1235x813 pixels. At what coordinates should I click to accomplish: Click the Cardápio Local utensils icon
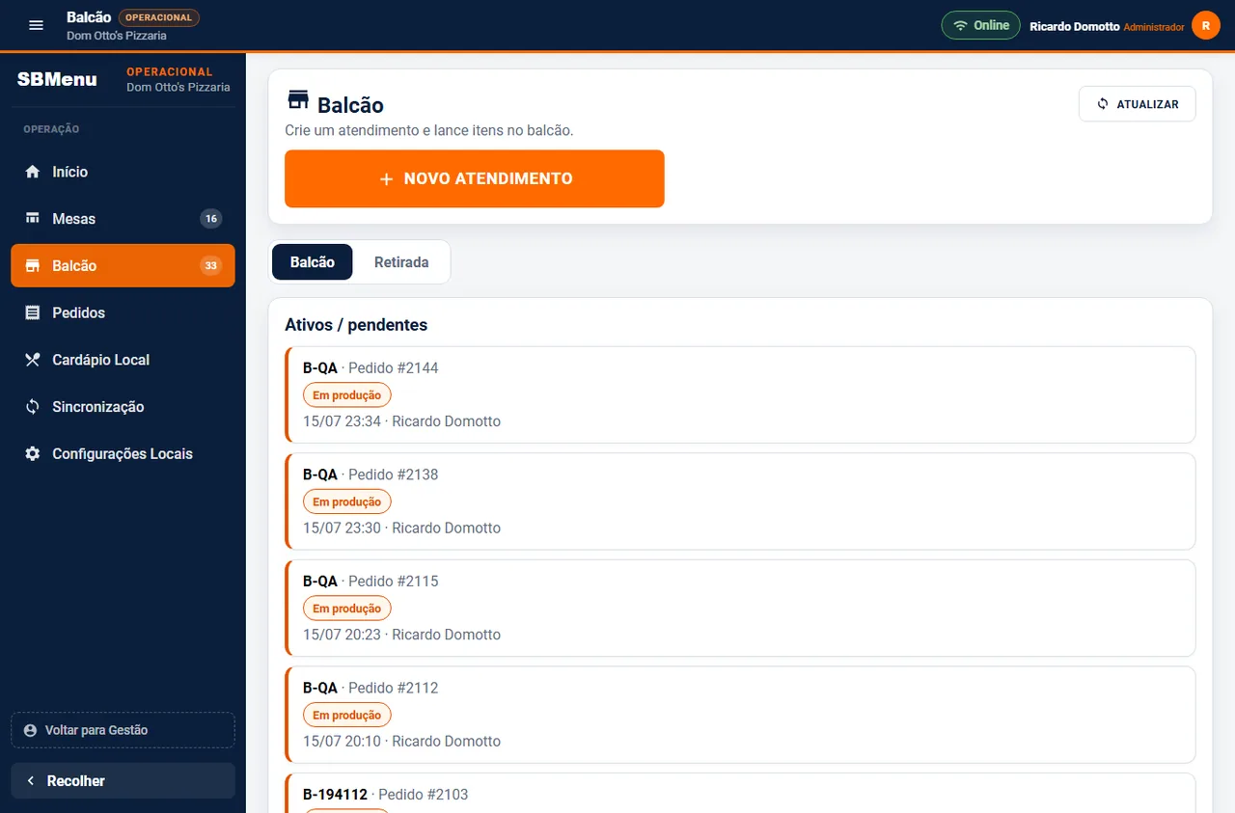click(x=33, y=360)
